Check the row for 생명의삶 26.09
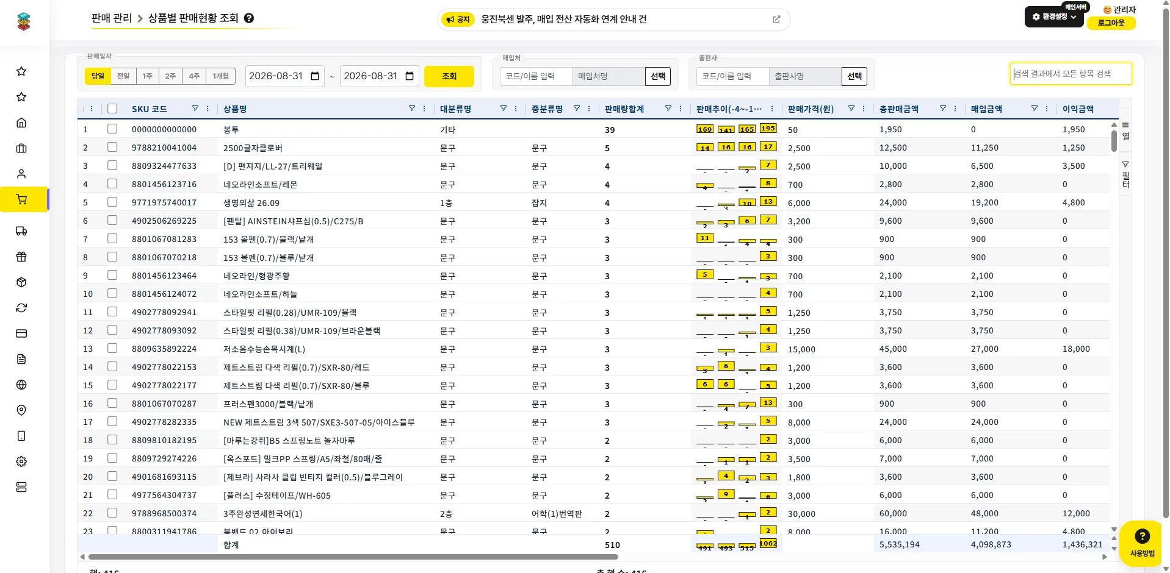1170x573 pixels. (x=112, y=202)
